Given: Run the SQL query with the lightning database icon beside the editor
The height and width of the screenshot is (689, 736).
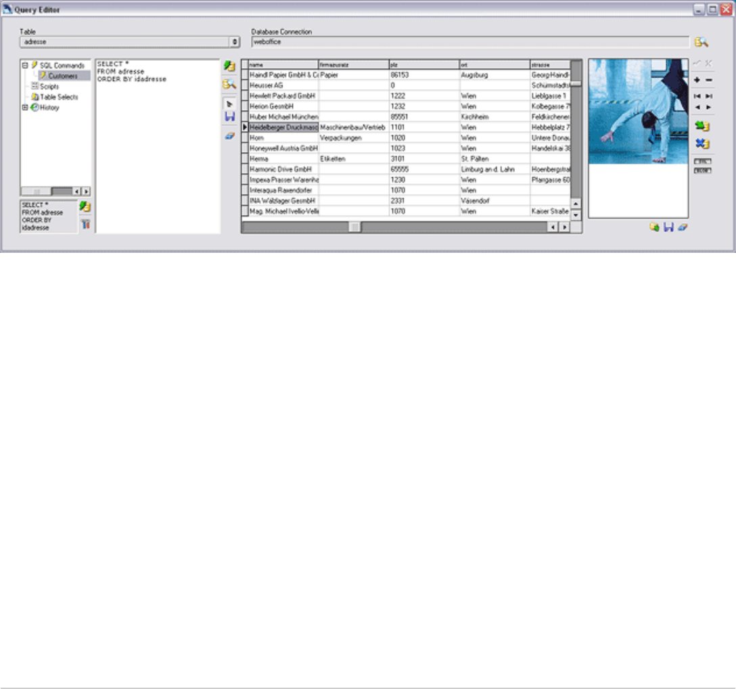Looking at the screenshot, I should pos(229,66).
